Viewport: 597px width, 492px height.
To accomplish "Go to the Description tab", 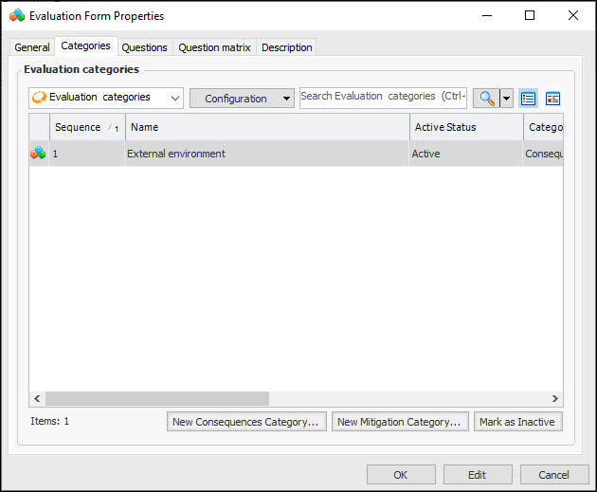I will [287, 47].
